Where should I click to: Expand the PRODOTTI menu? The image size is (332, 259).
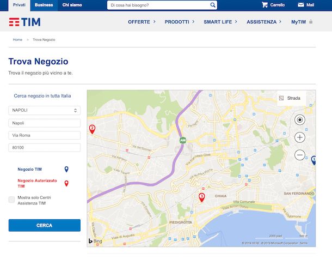(x=180, y=22)
